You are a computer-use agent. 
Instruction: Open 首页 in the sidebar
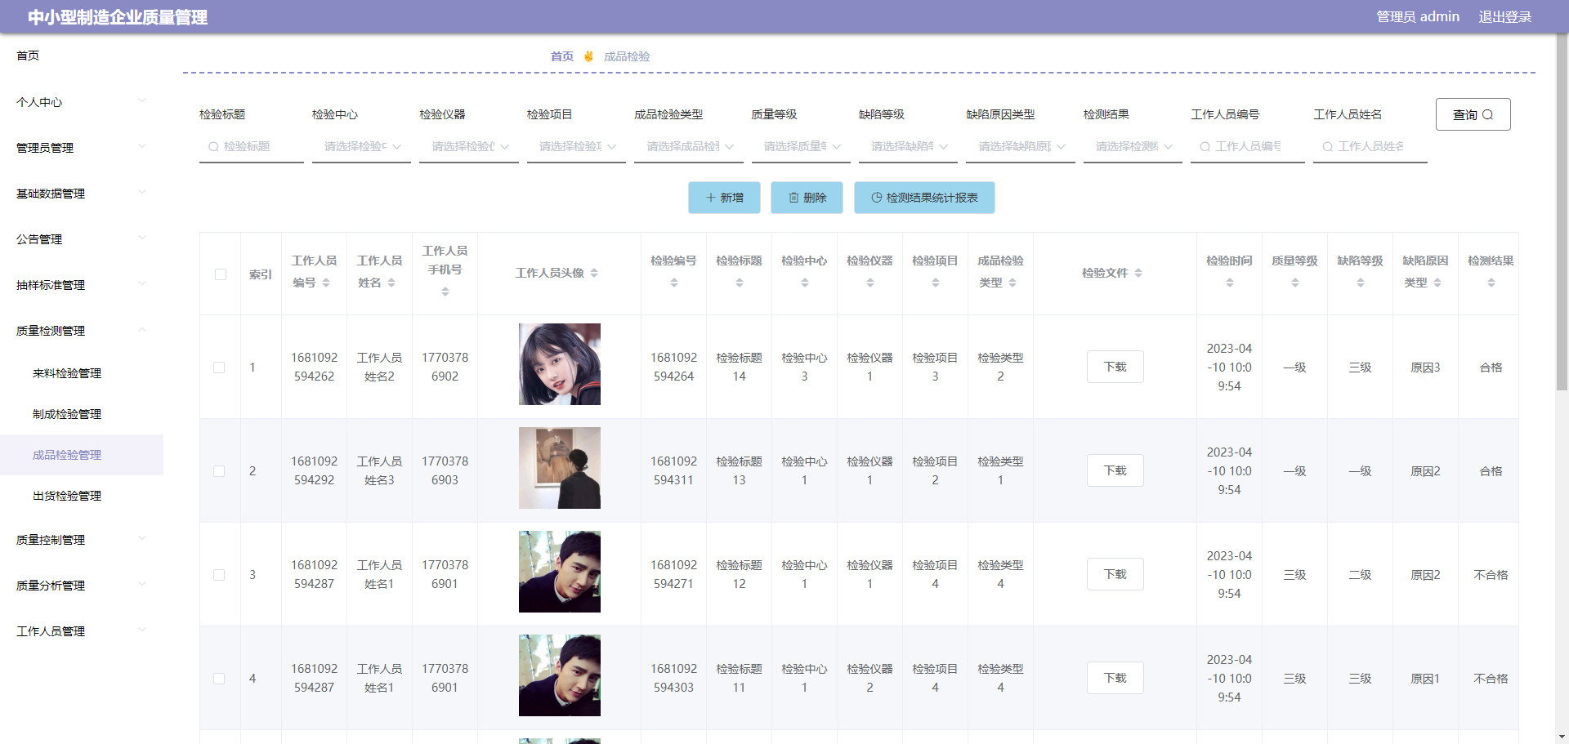coord(82,56)
